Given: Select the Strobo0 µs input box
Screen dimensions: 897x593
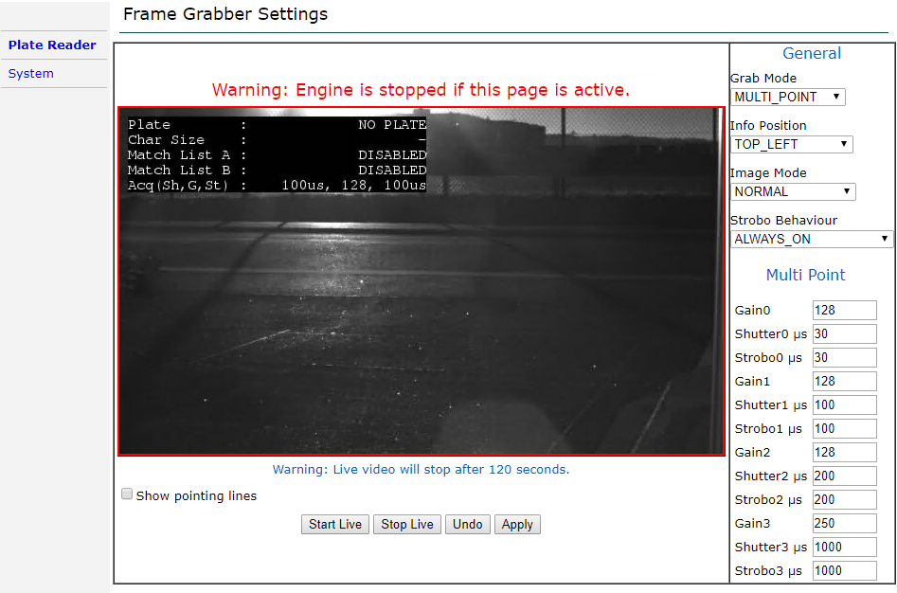Looking at the screenshot, I should (844, 358).
